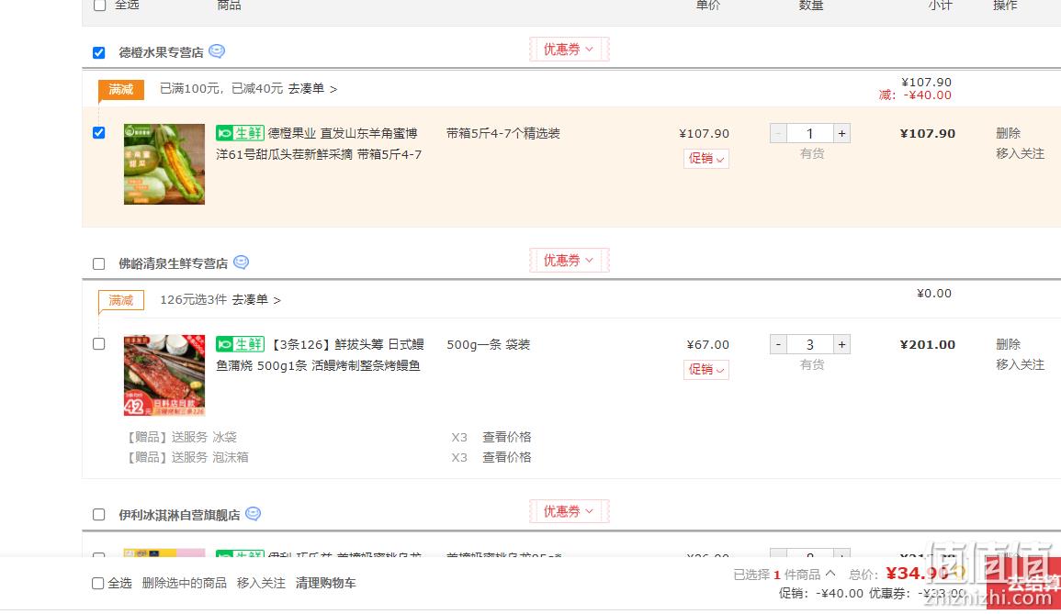1061x614 pixels.
Task: Check the 鳗鱼蒲烧 eel item checkbox
Action: (99, 343)
